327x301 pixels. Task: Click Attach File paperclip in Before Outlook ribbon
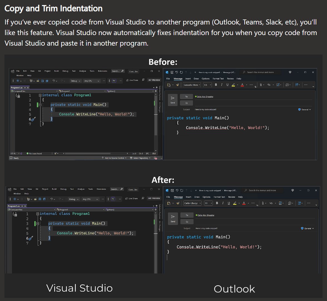[261, 85]
